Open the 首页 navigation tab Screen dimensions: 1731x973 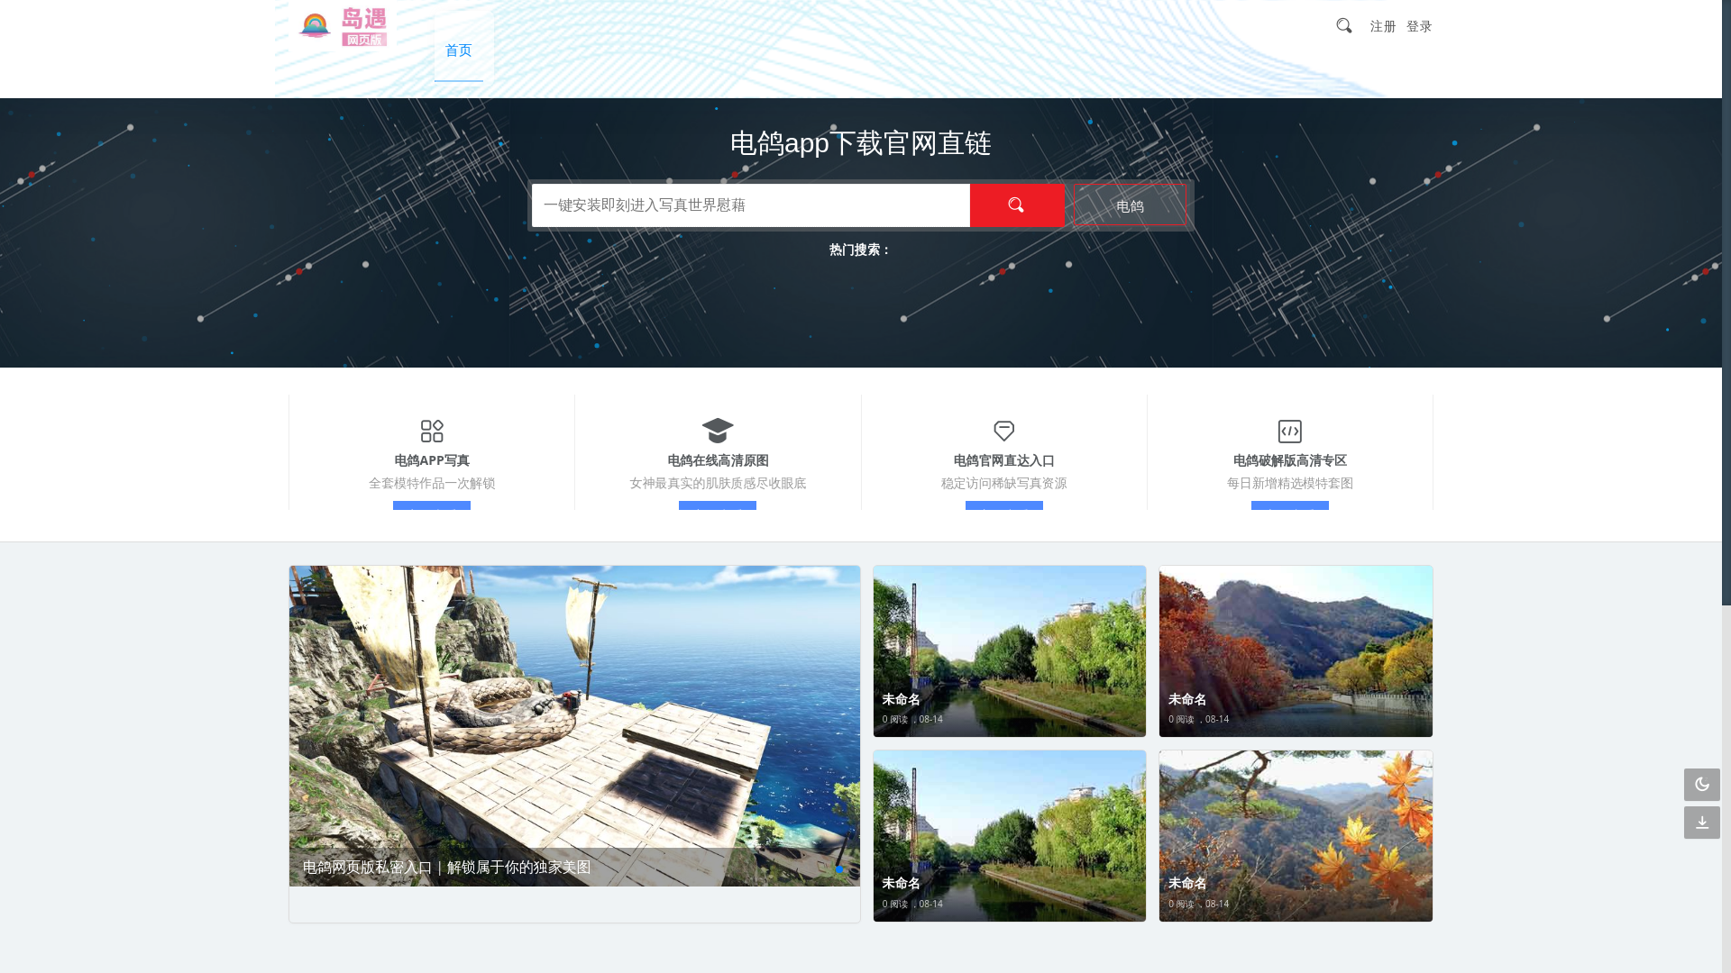(x=459, y=50)
